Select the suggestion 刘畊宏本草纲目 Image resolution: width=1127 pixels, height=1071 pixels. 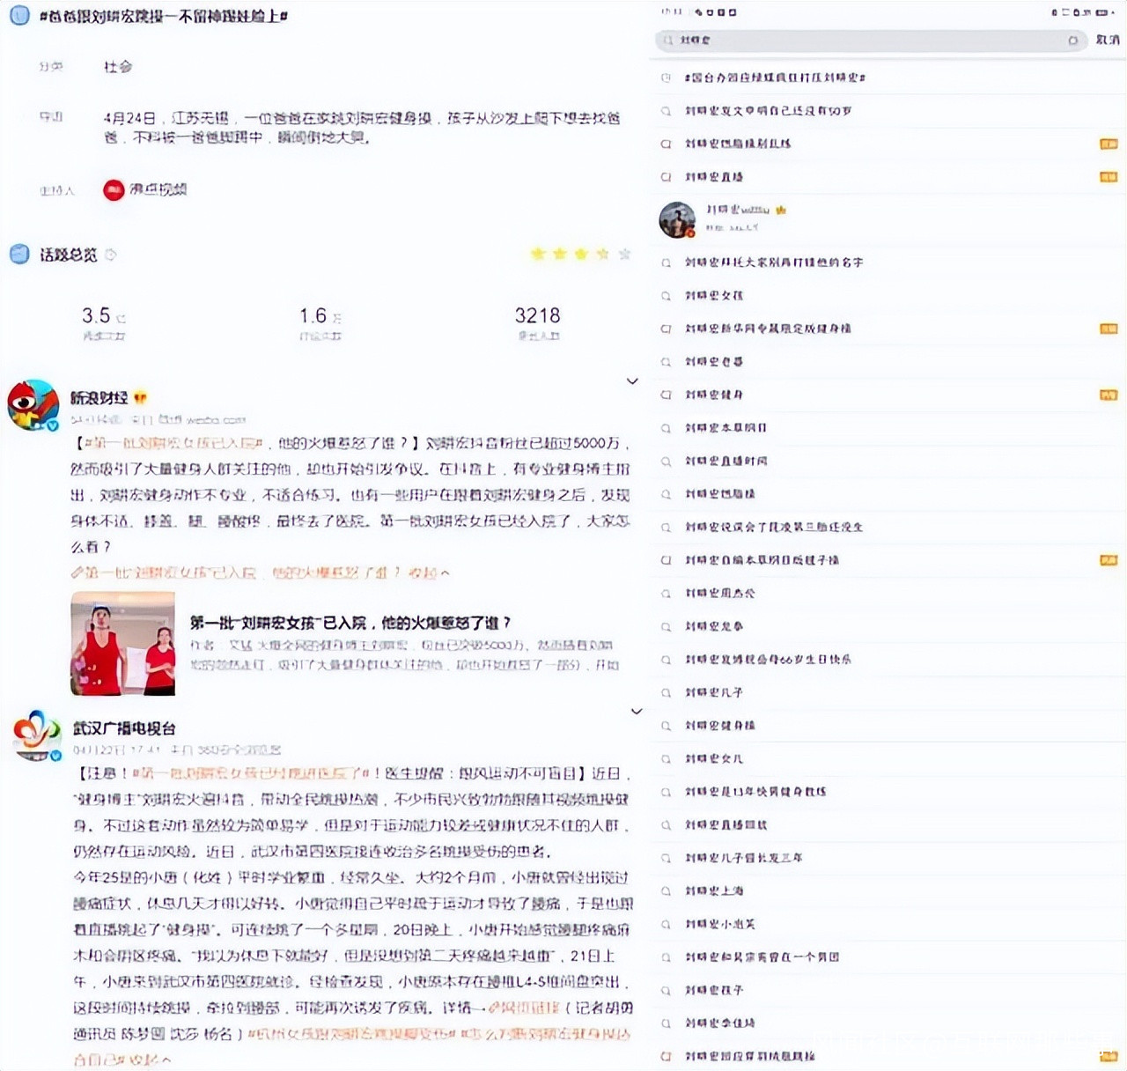[726, 428]
